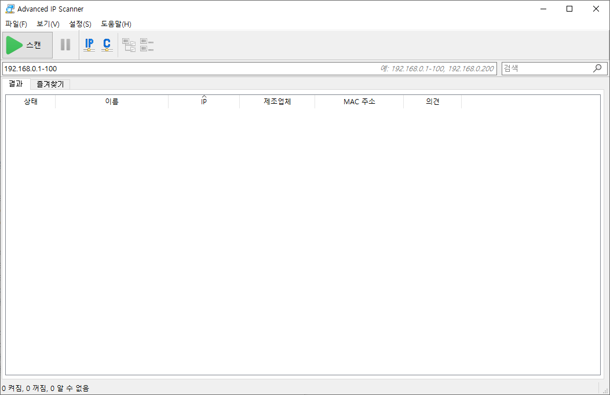The image size is (610, 395).
Task: Sort by the 제조업체 column header
Action: click(277, 101)
